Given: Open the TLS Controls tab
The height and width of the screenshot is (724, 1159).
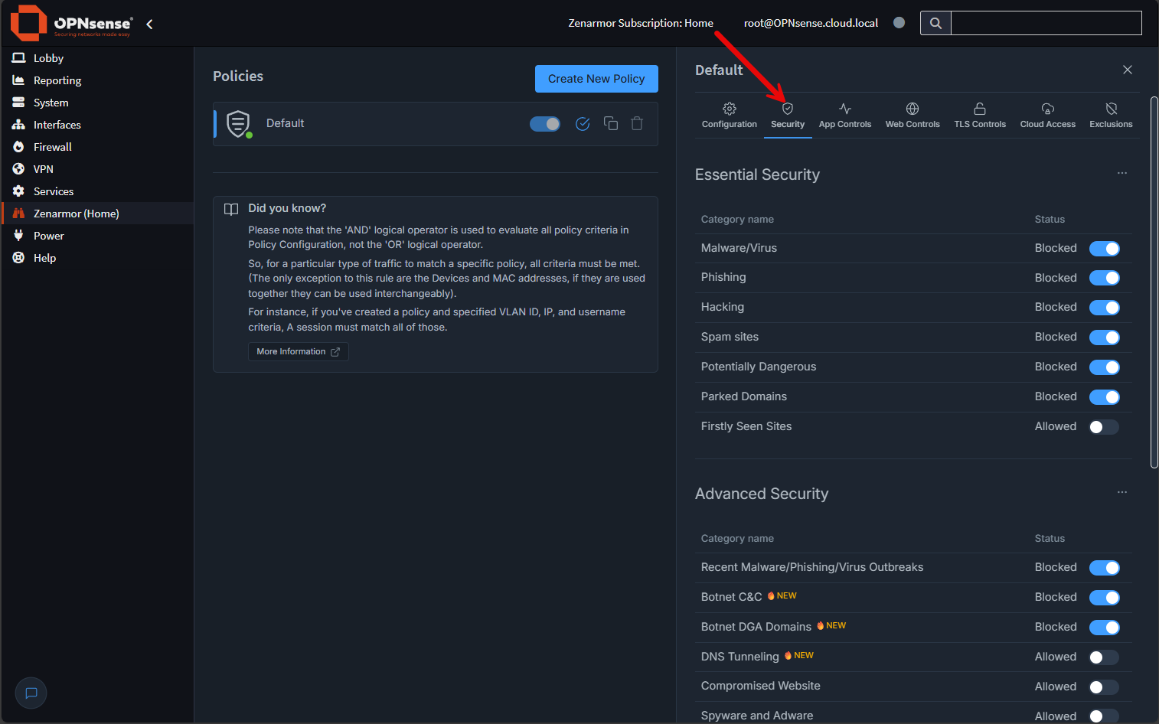Looking at the screenshot, I should [x=979, y=115].
